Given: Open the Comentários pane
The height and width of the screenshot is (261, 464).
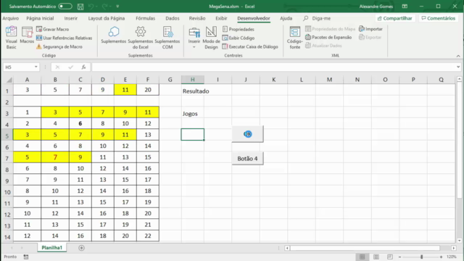Looking at the screenshot, I should [x=438, y=18].
